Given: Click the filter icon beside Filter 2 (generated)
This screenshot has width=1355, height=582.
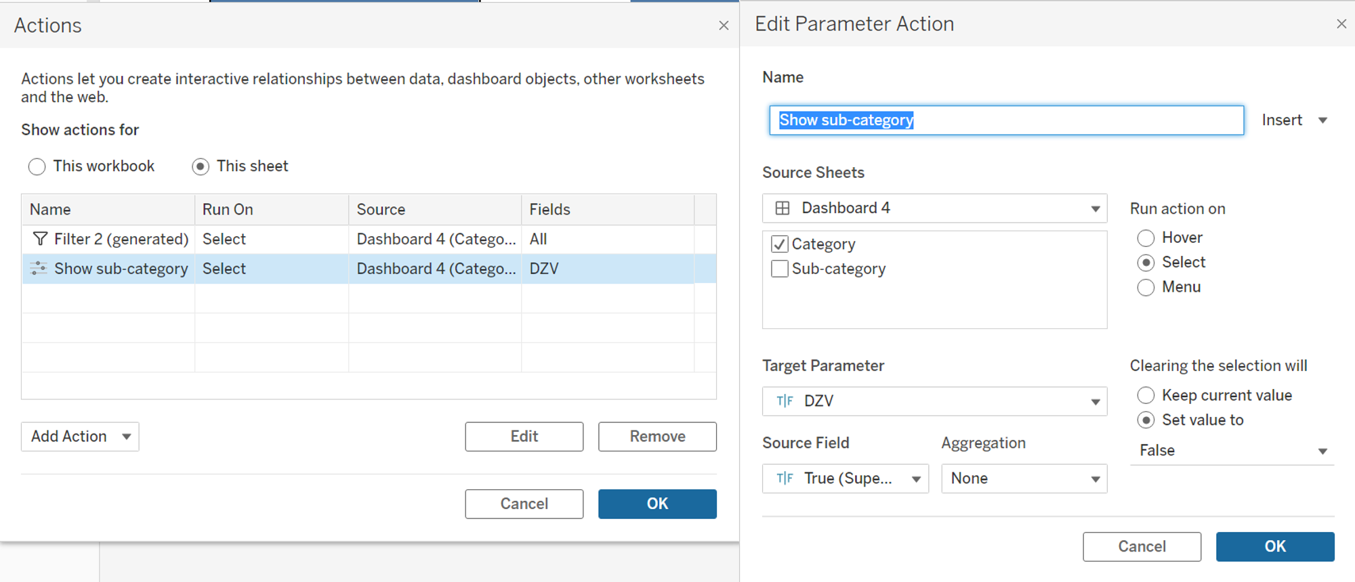Looking at the screenshot, I should (x=40, y=239).
